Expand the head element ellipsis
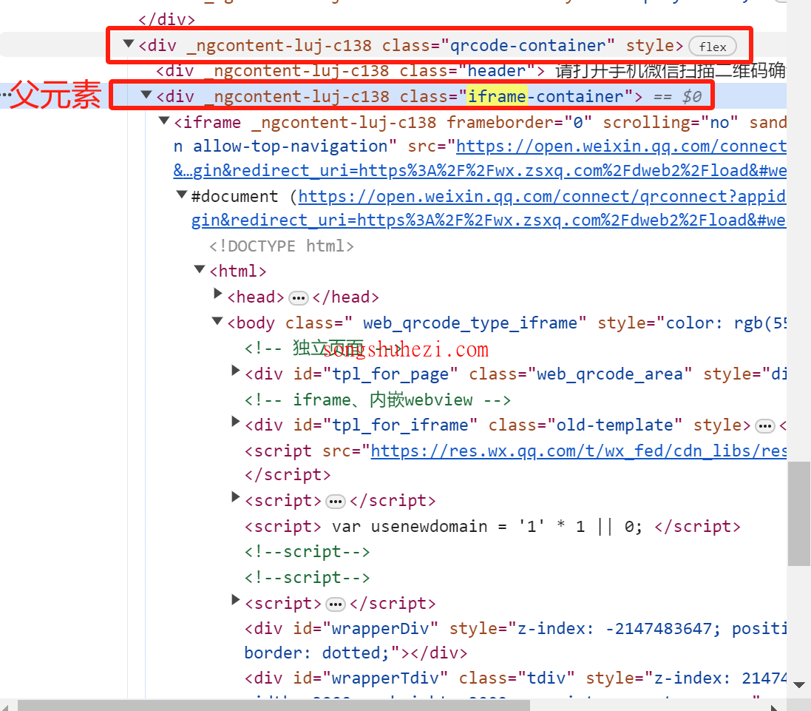Image resolution: width=811 pixels, height=711 pixels. tap(299, 298)
